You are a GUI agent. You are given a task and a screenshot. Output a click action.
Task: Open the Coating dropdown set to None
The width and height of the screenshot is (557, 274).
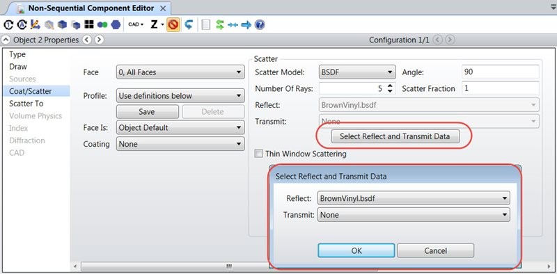pos(180,144)
